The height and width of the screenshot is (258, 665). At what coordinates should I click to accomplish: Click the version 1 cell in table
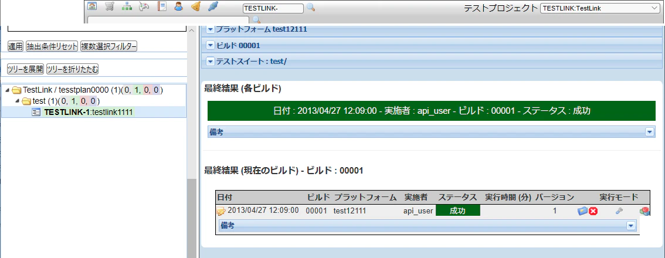pyautogui.click(x=555, y=211)
